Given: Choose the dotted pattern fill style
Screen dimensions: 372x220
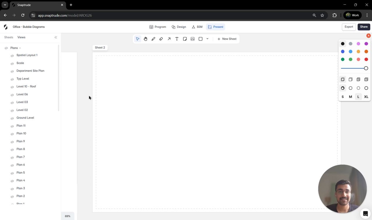Looking at the screenshot, I should [x=366, y=79].
